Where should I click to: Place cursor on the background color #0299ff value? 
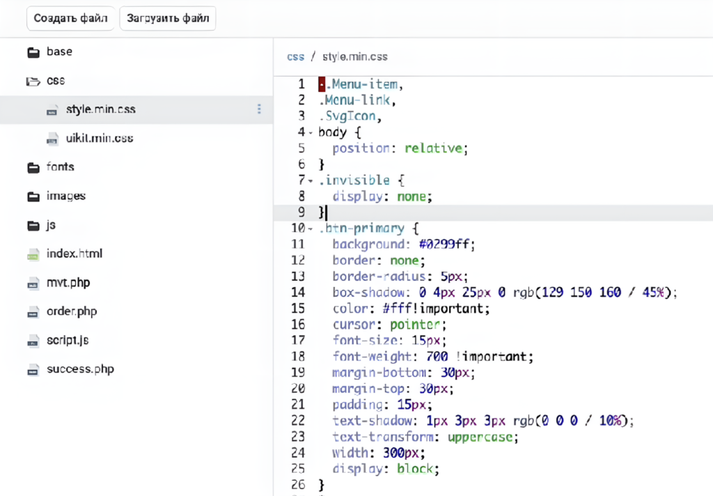446,245
